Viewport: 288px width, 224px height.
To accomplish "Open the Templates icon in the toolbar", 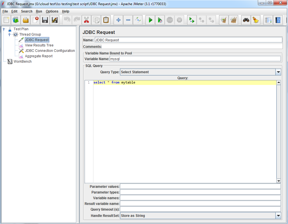I will [16, 20].
